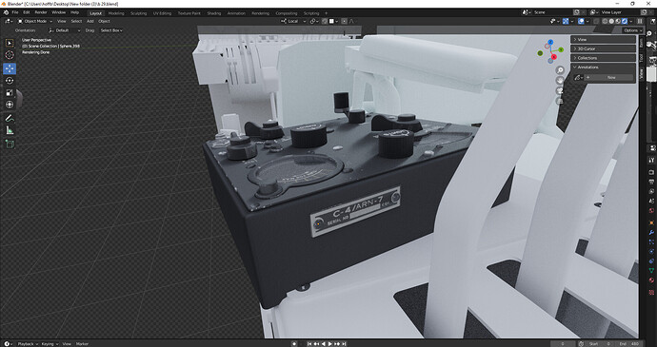Viewport: 657px width, 347px height.
Task: Open the Modifiers wrench properties tab
Action: pyautogui.click(x=651, y=232)
